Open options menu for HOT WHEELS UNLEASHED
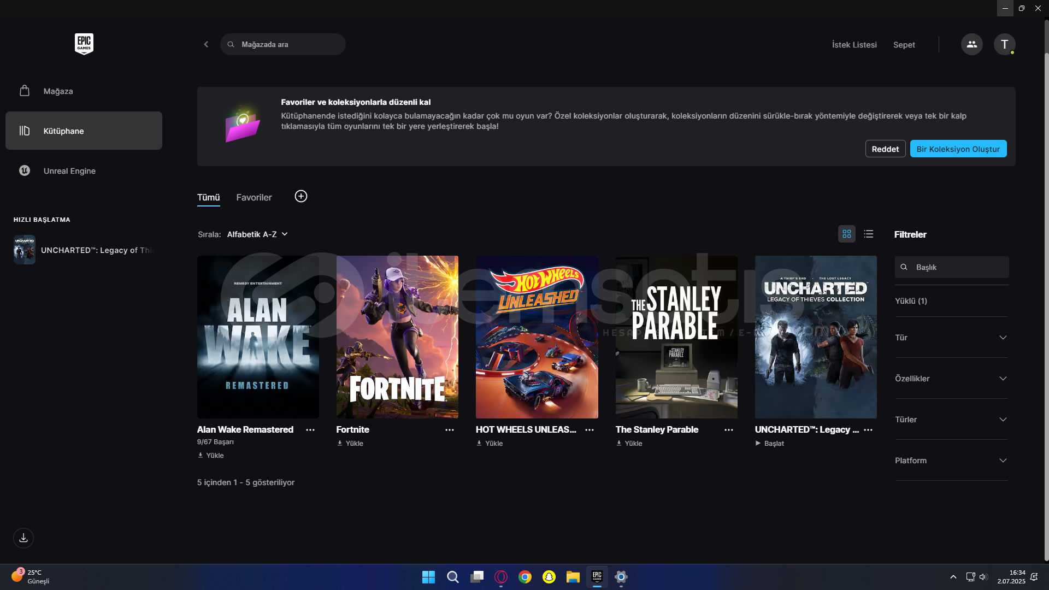1049x590 pixels. tap(590, 430)
